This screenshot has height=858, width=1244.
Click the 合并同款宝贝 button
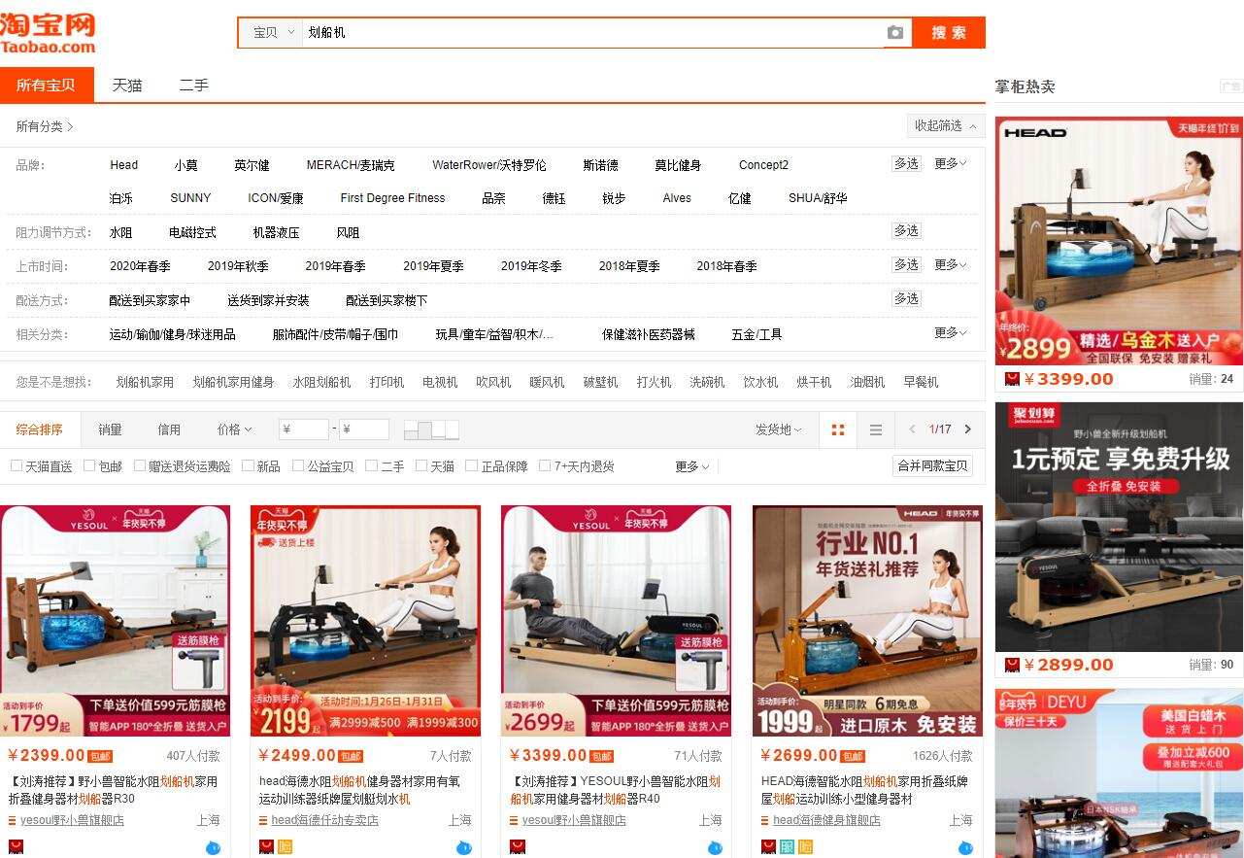click(x=932, y=465)
